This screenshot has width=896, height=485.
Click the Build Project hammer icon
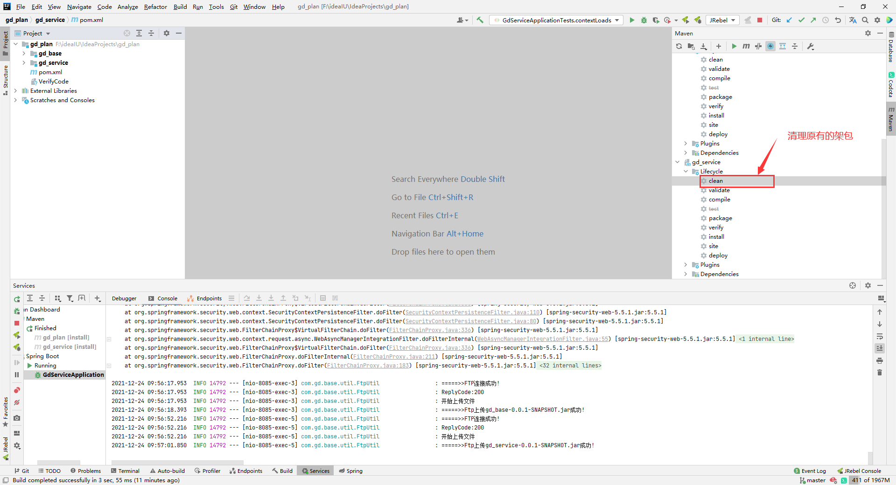480,20
